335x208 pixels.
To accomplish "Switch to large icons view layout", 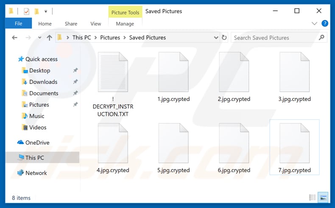I will click(323, 197).
